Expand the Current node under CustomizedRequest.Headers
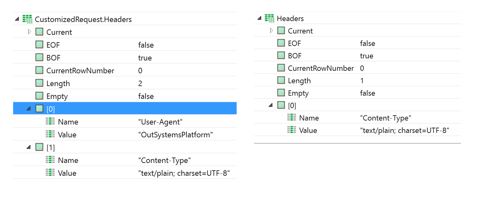The width and height of the screenshot is (487, 199). (x=29, y=32)
